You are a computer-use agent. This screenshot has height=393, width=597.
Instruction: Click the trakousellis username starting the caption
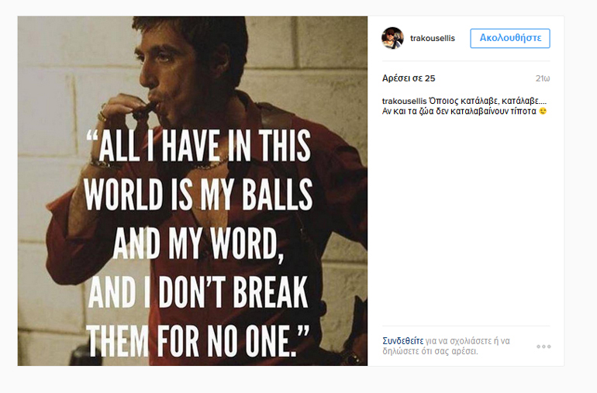(x=406, y=102)
